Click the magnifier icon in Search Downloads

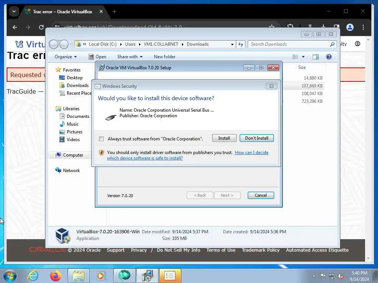click(x=332, y=44)
